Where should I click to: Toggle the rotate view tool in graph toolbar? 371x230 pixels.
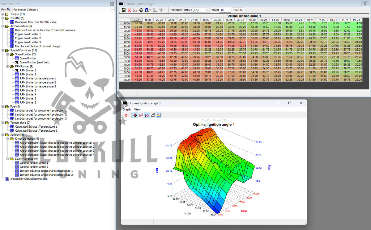tap(135, 115)
